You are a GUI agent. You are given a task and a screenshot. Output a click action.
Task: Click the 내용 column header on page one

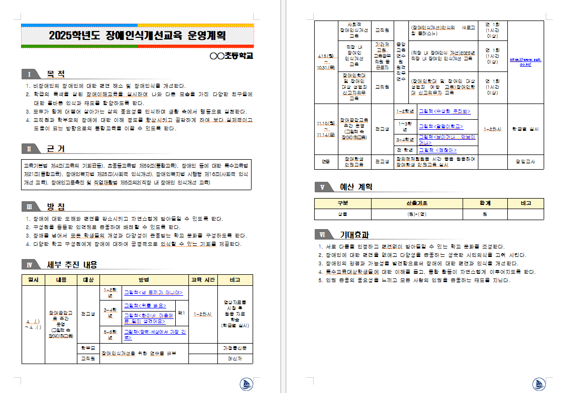tap(61, 280)
